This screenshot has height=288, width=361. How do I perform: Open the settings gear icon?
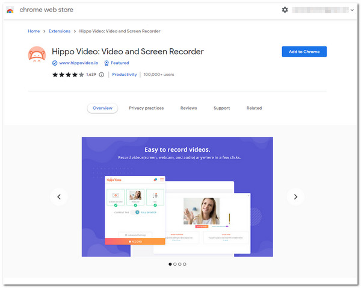click(285, 10)
